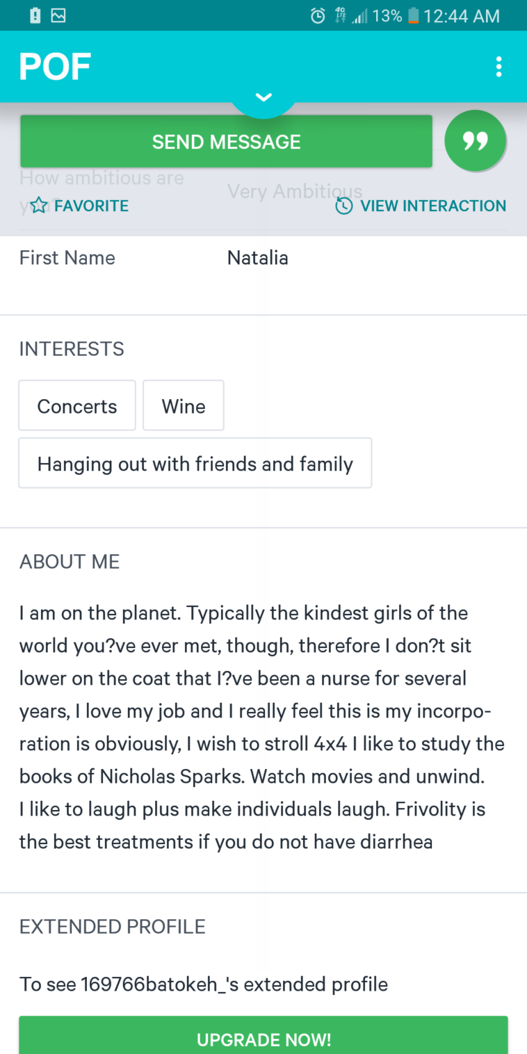Expand the collapsed header chevron
The height and width of the screenshot is (1054, 527).
(x=263, y=97)
